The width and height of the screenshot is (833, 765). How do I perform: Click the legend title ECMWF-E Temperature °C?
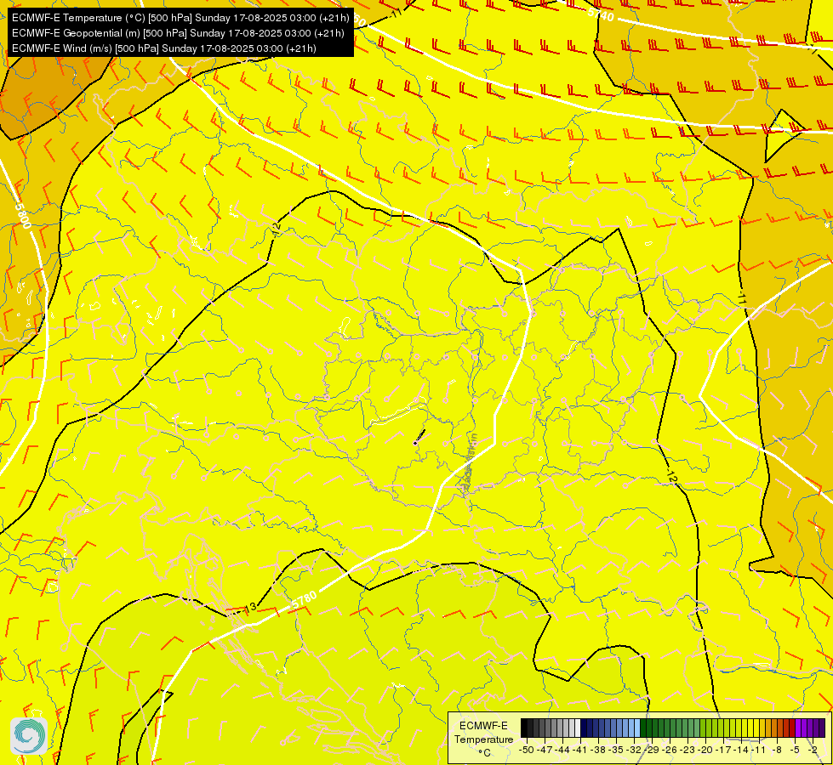tap(483, 739)
